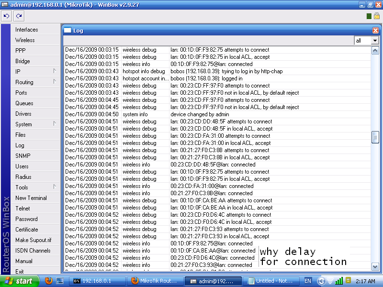The width and height of the screenshot is (383, 287).
Task: Open the Drivers menu item
Action: 35,114
